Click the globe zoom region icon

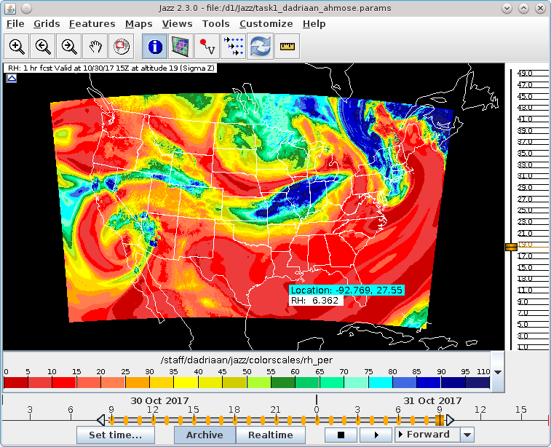tap(121, 47)
